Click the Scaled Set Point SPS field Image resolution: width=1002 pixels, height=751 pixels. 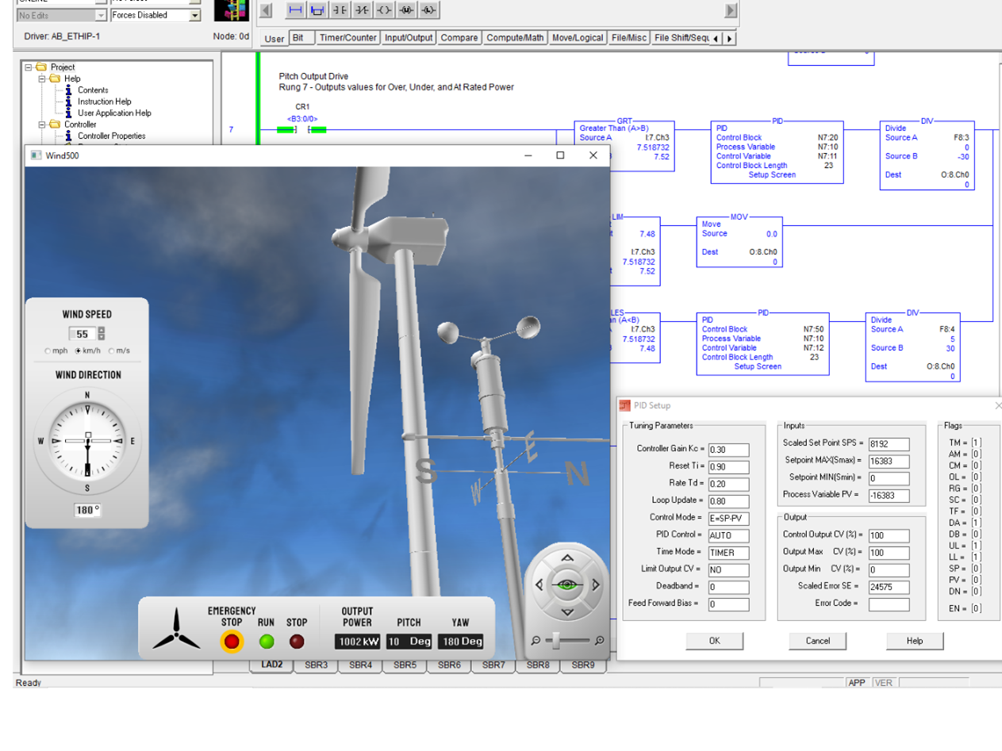coord(887,443)
